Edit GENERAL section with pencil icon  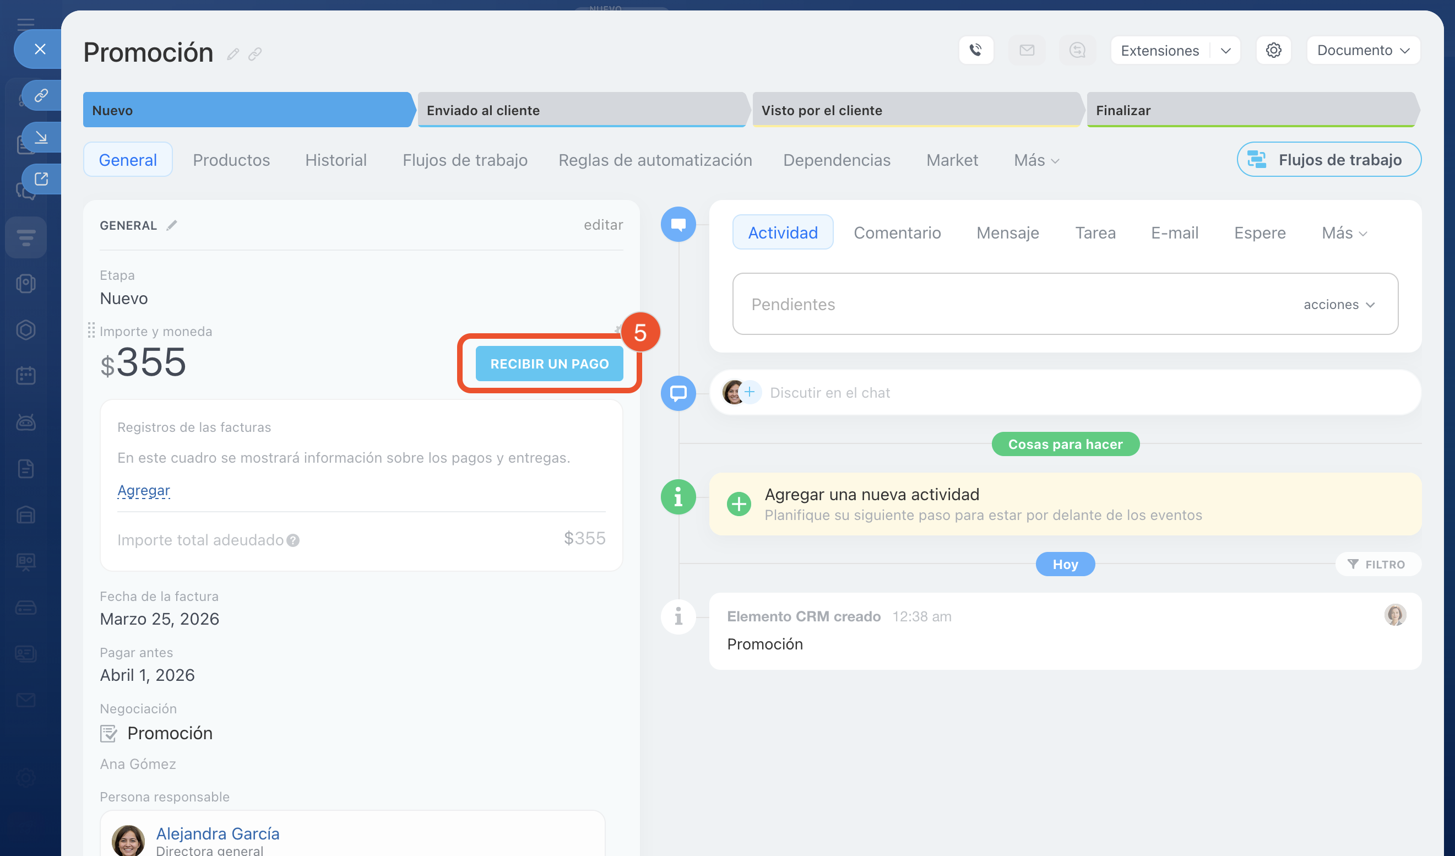point(172,225)
